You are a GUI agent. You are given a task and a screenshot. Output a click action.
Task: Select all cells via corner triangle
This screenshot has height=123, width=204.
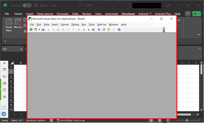[x=12, y=63]
